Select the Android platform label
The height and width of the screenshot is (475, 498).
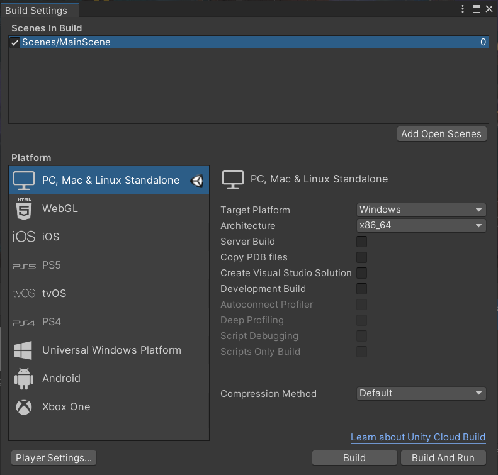[x=61, y=379]
